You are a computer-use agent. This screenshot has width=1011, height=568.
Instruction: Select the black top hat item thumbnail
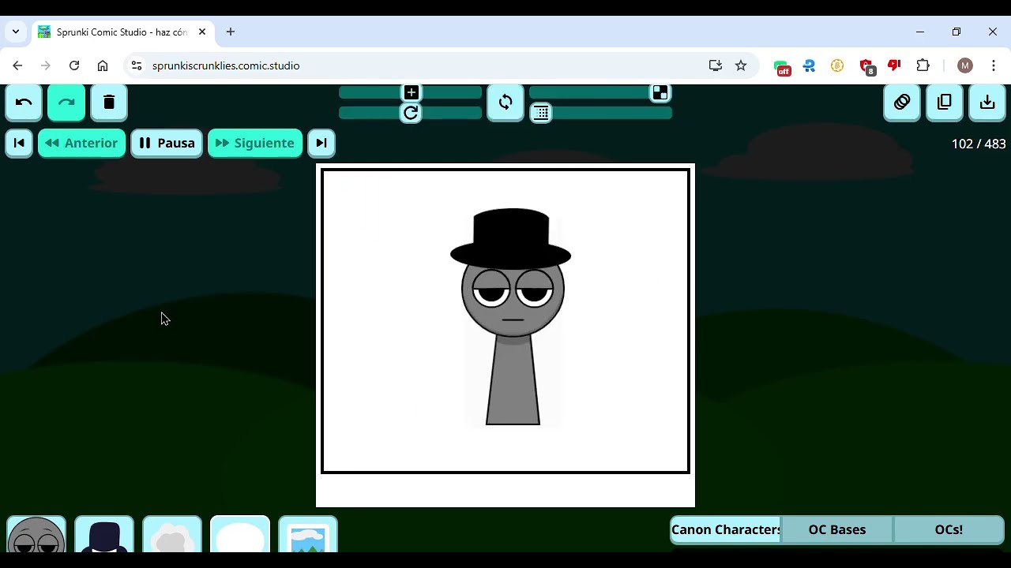click(104, 535)
